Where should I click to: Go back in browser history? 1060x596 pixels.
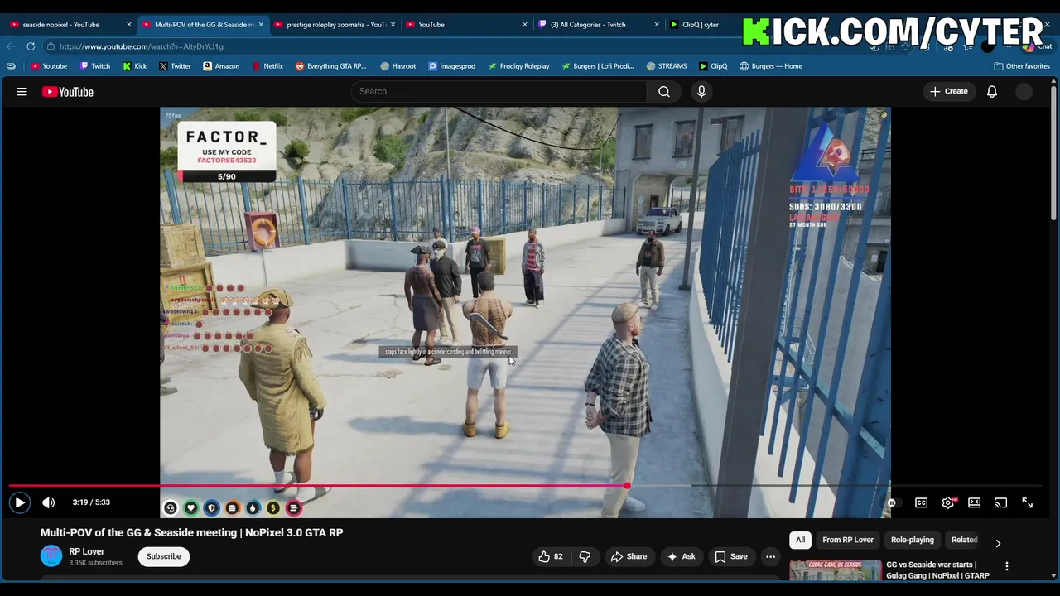pyautogui.click(x=11, y=46)
